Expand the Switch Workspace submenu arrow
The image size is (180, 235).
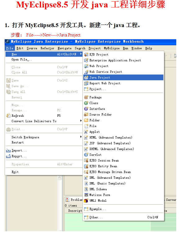81,137
